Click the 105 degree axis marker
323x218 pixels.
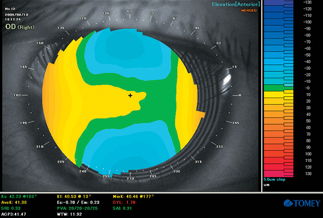[106, 13]
